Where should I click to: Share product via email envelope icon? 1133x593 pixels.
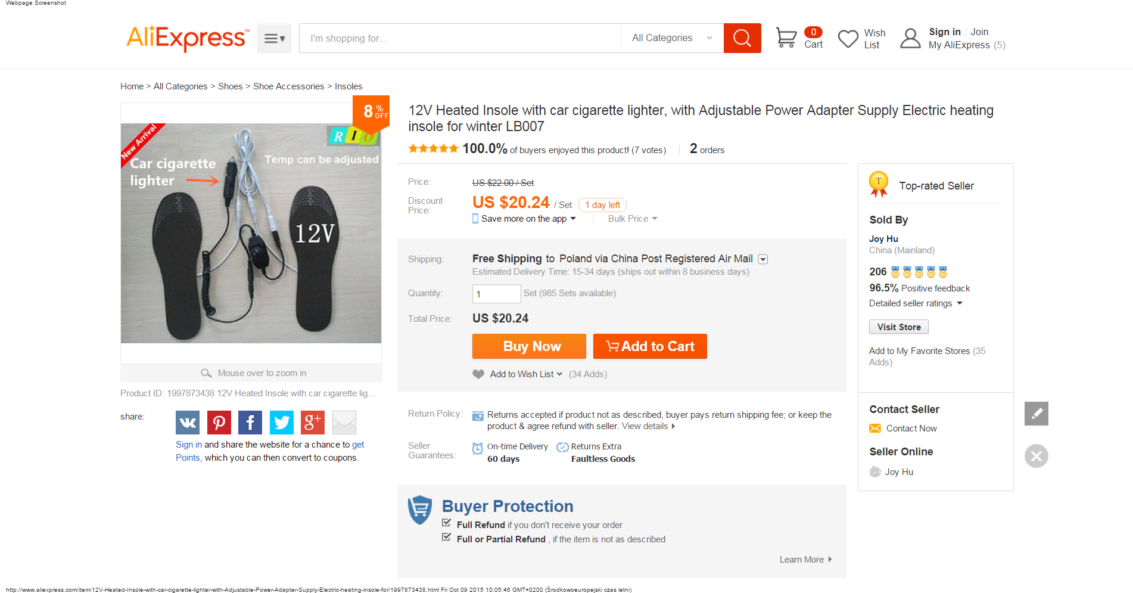(x=344, y=423)
